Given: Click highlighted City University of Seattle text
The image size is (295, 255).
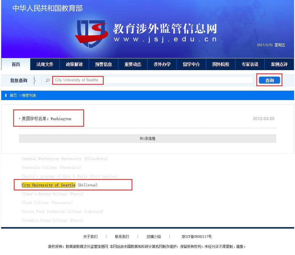Looking at the screenshot, I should tap(49, 185).
